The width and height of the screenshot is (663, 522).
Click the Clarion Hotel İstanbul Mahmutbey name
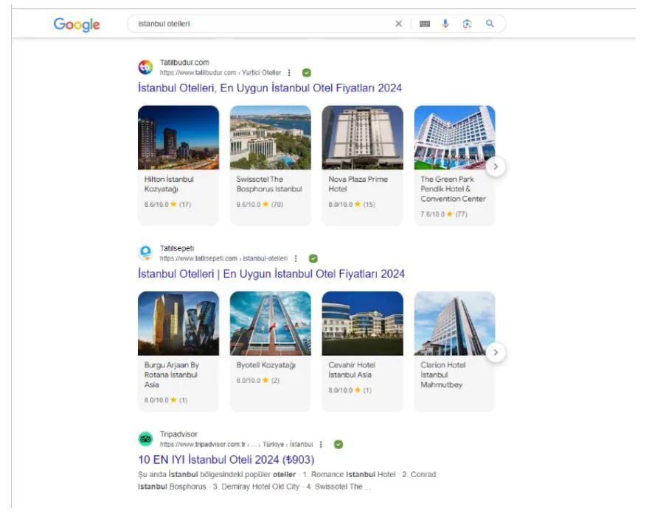(442, 375)
